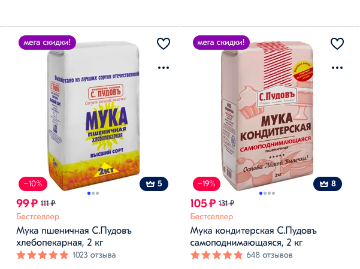
Task: Open "Мука пшеничная С.Пудовъ хлебопекарная" title link
Action: pyautogui.click(x=73, y=236)
